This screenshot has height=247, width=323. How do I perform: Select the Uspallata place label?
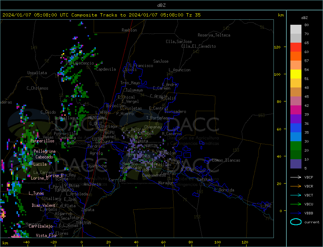coord(37,73)
